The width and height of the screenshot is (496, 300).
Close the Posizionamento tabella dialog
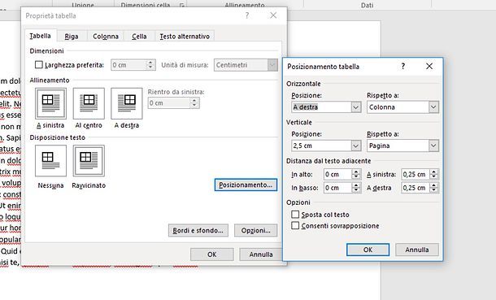429,66
